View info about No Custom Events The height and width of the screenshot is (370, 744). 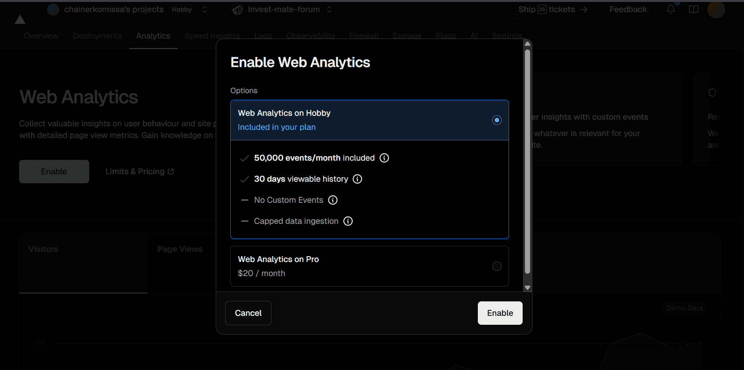click(333, 200)
